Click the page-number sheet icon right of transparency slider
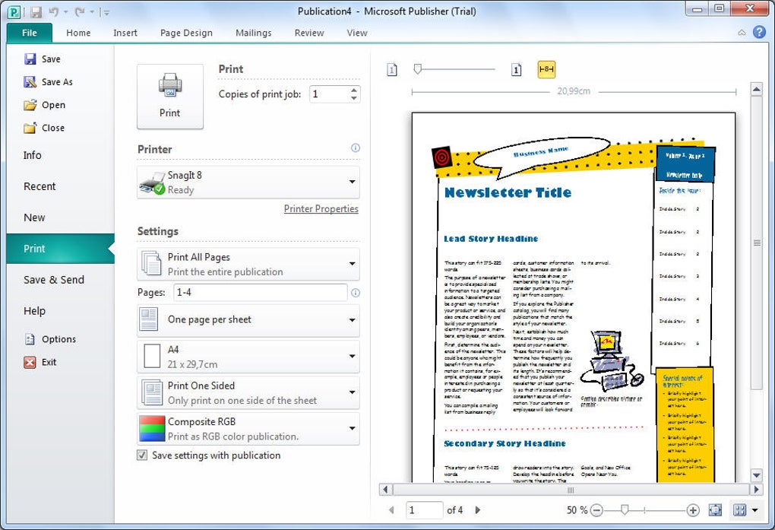This screenshot has height=530, width=775. (x=516, y=69)
